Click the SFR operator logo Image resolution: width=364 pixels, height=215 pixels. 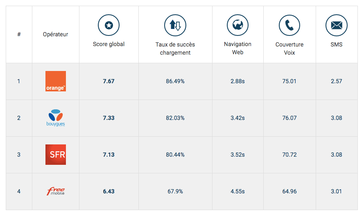56,155
